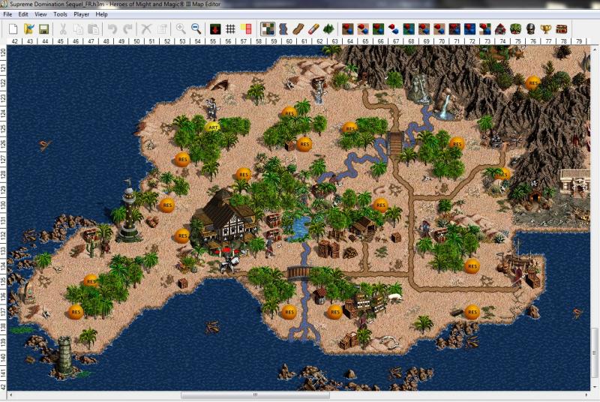Open the objects palette with white background
The width and height of the screenshot is (600, 402).
click(x=393, y=29)
